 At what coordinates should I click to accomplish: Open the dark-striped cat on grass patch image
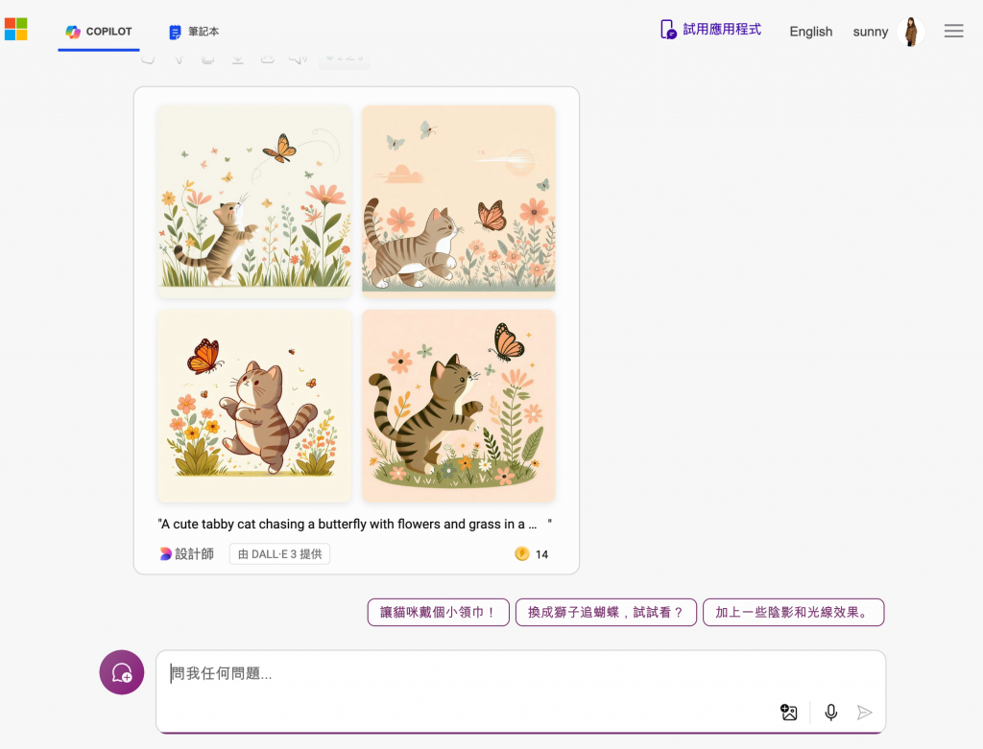coord(458,406)
